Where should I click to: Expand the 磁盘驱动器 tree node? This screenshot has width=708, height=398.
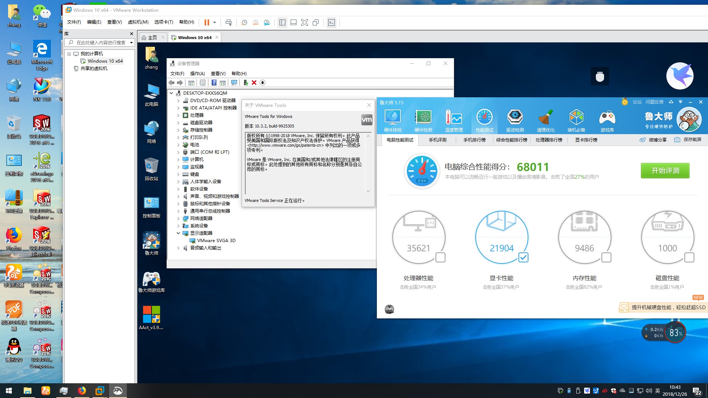click(x=178, y=122)
